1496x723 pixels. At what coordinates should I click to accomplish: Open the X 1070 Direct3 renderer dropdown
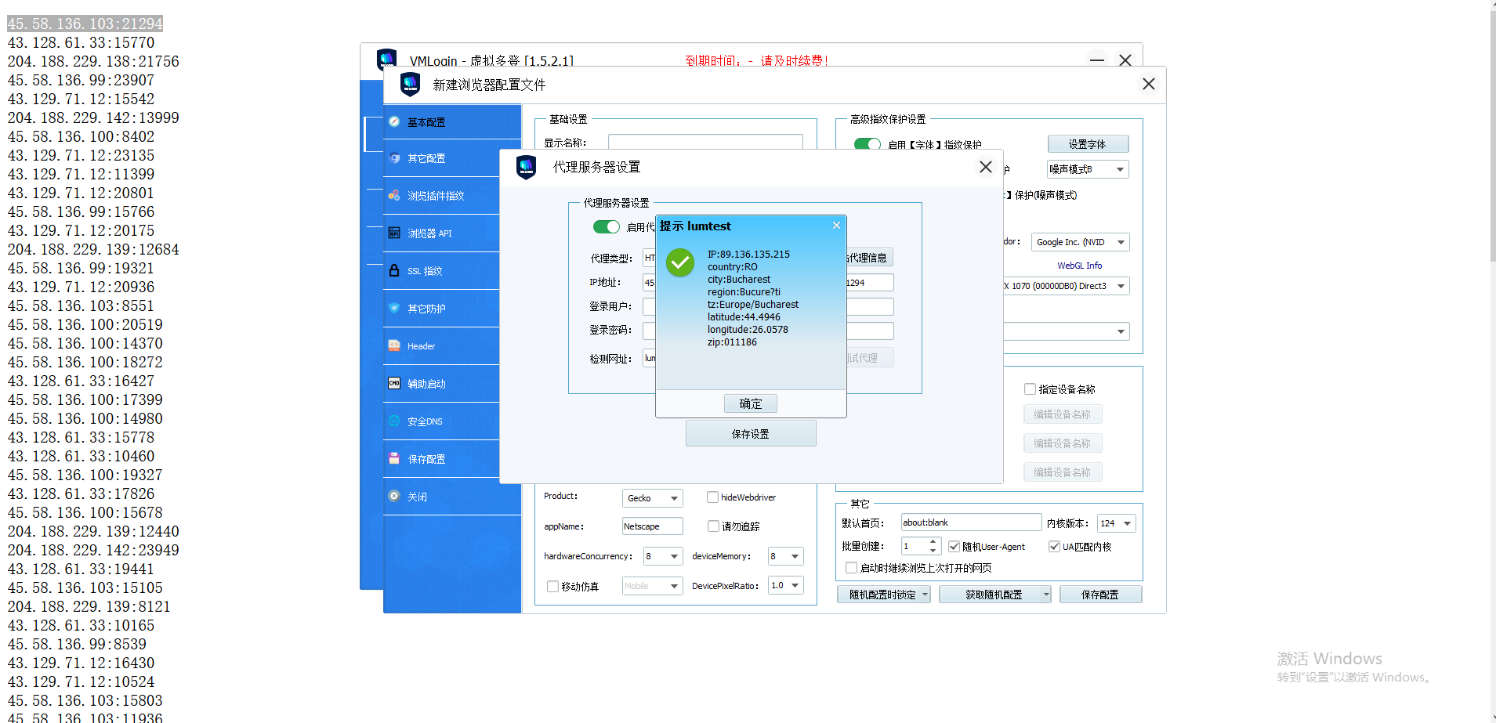tap(1066, 286)
